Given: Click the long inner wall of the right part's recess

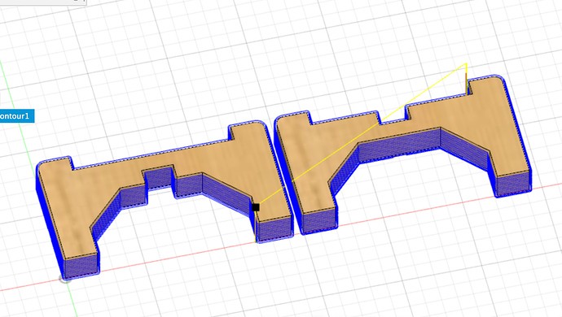Looking at the screenshot, I should 400,143.
